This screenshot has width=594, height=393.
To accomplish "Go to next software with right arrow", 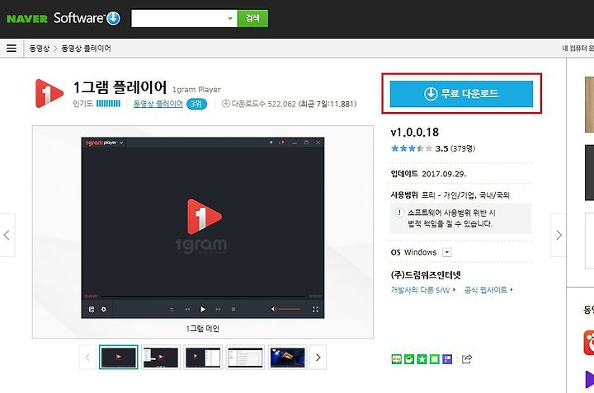I will pos(559,235).
